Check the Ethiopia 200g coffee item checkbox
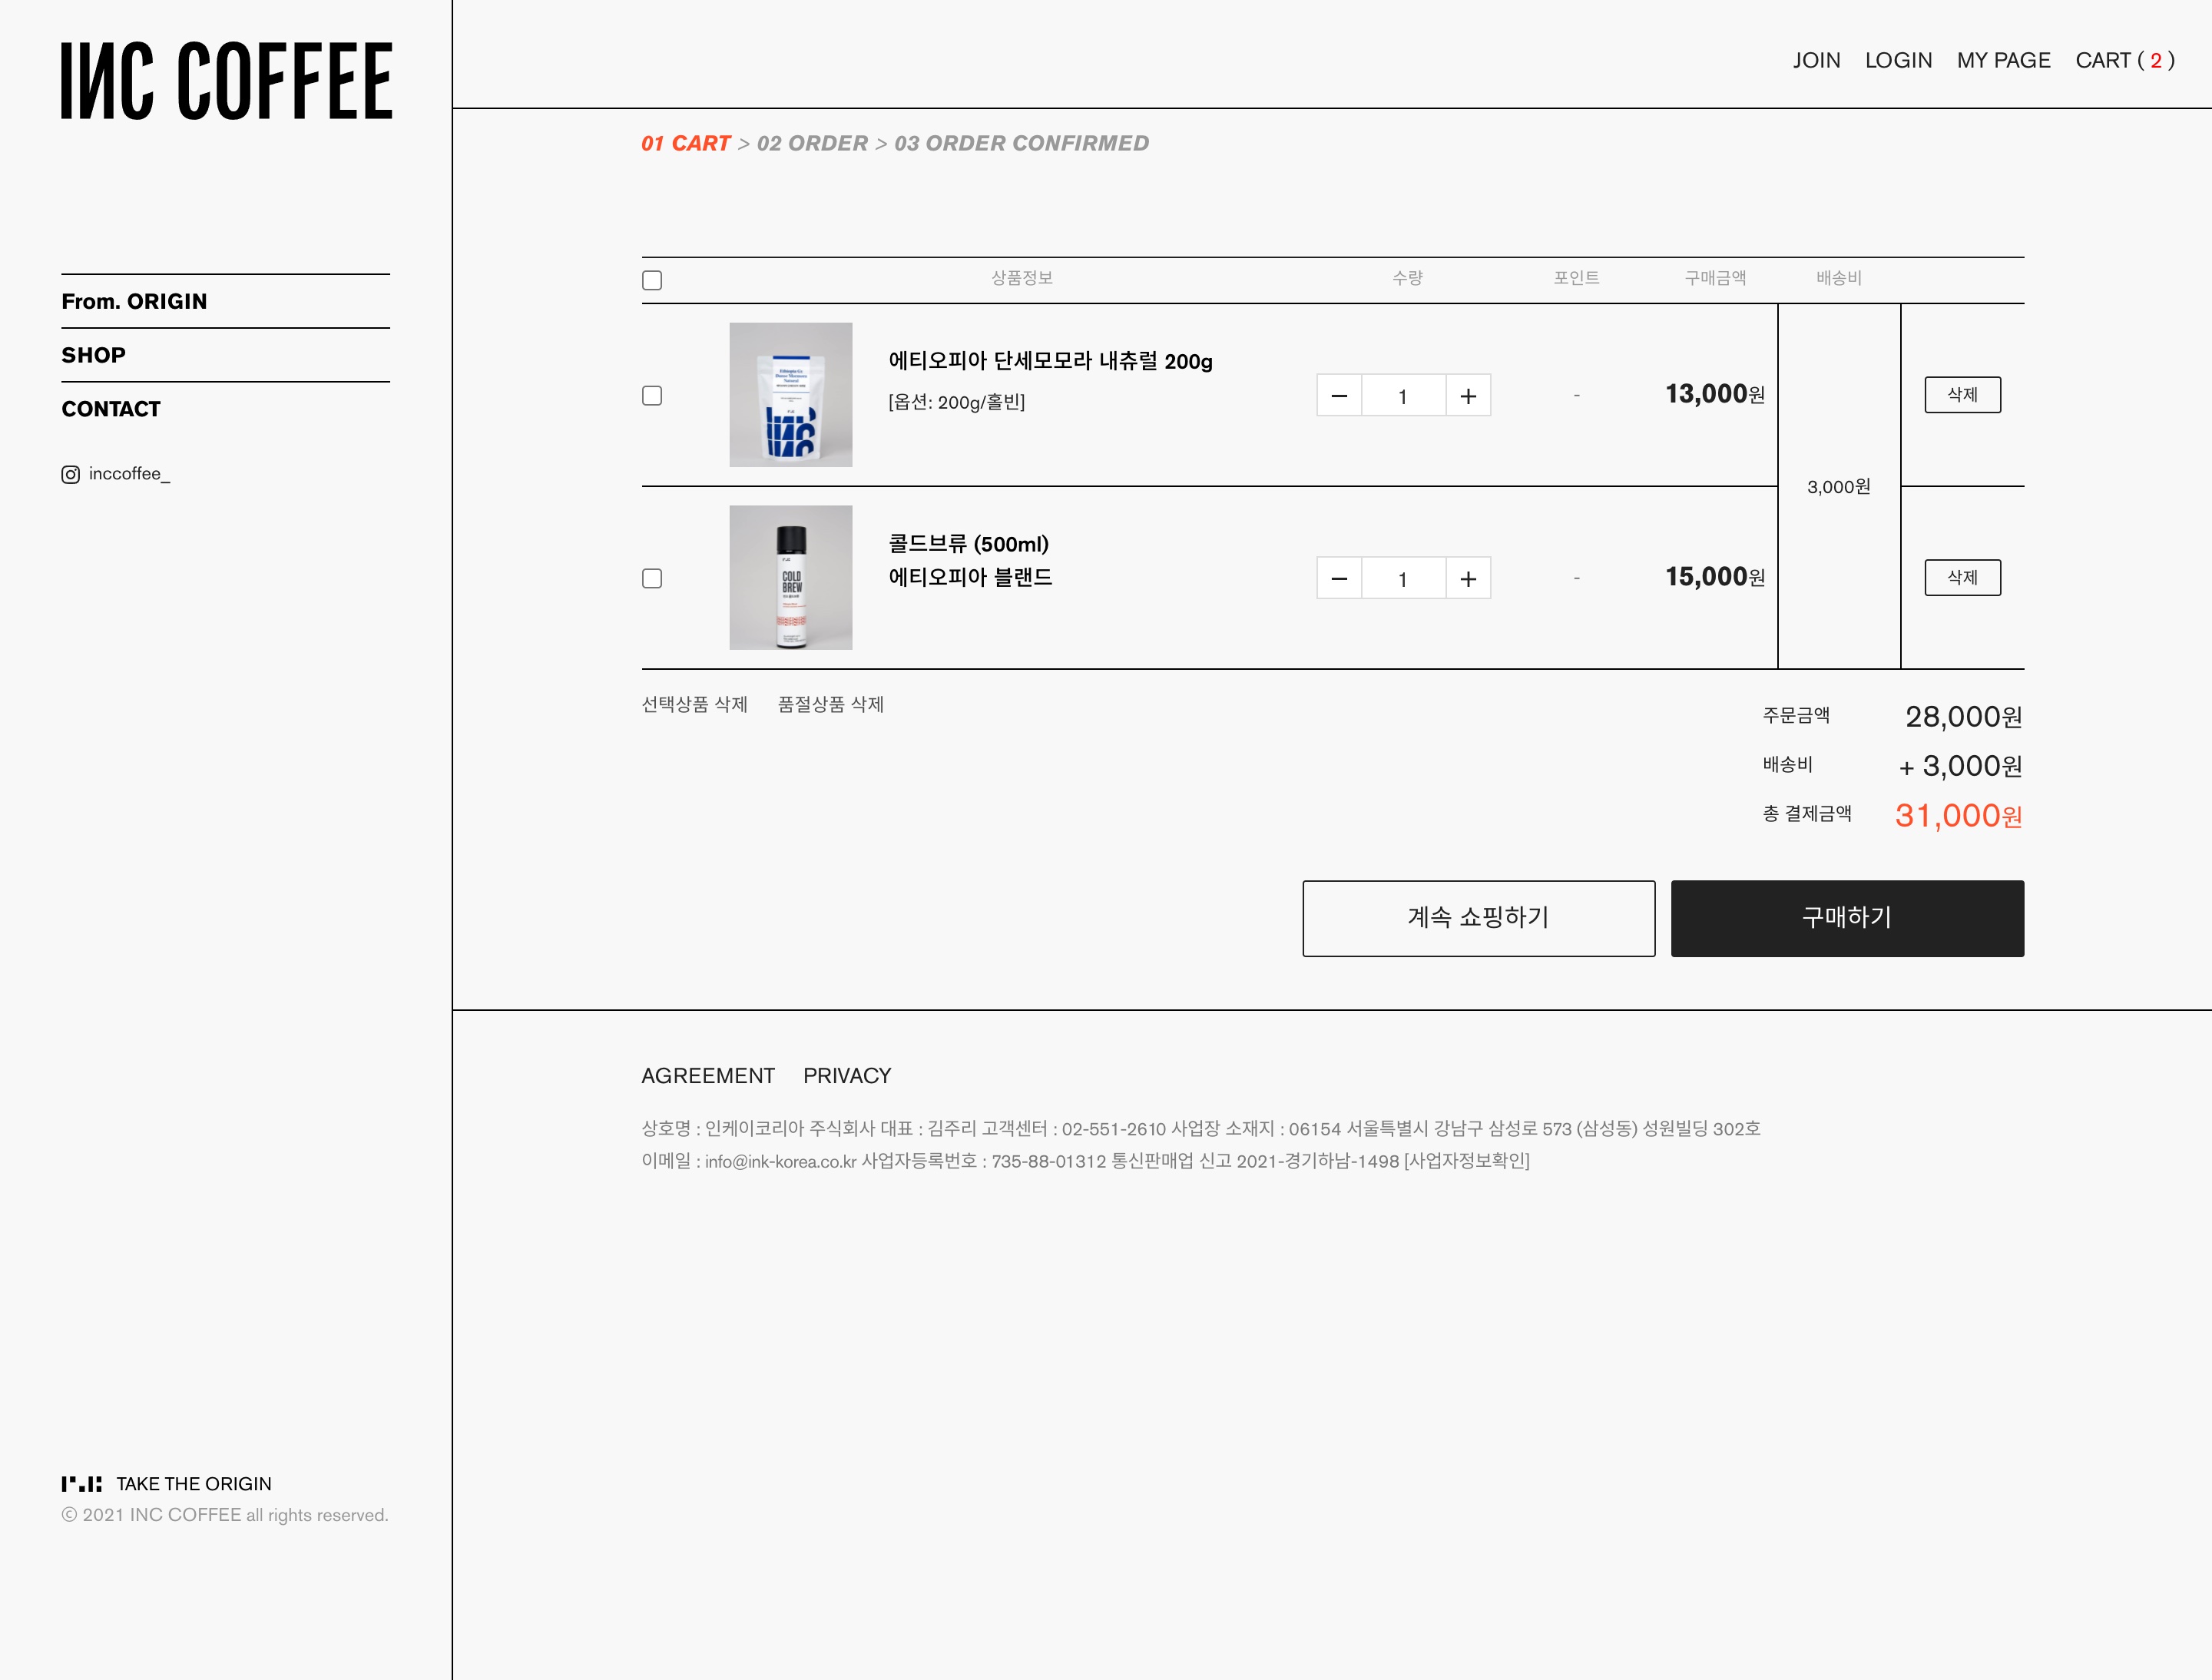Viewport: 2212px width, 1680px height. [652, 396]
